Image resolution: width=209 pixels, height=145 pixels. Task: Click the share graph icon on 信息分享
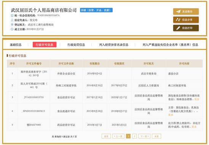tap(178, 20)
